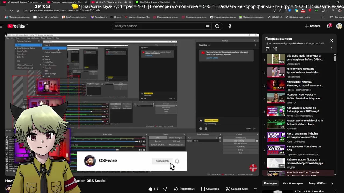344x193 pixels.
Task: Close the Прямые трансляции browser tab
Action: pyautogui.click(x=86, y=2)
